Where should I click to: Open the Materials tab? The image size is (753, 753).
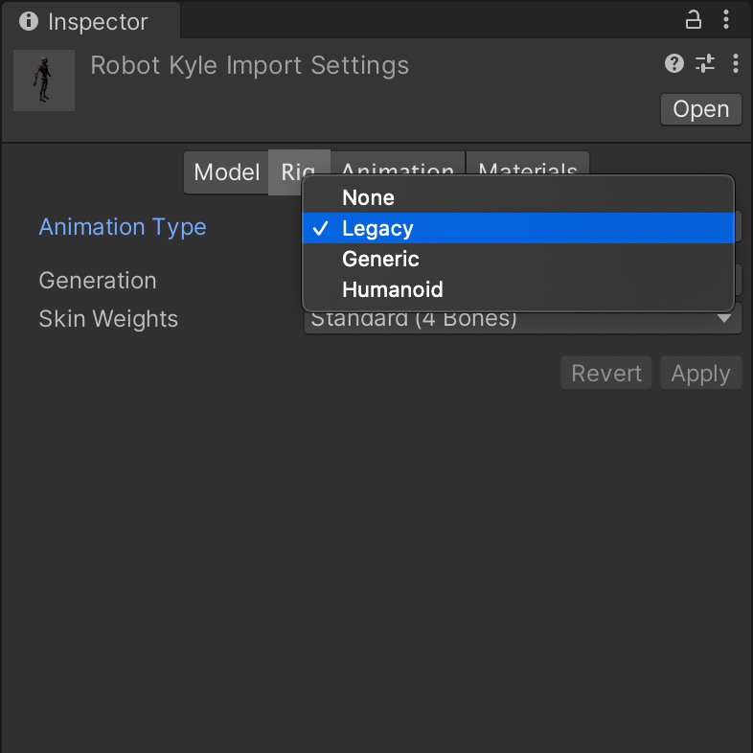pyautogui.click(x=528, y=165)
